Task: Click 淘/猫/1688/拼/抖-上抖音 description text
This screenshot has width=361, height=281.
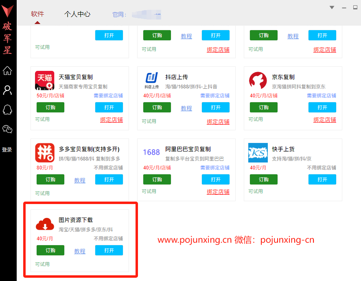Action: click(x=191, y=87)
